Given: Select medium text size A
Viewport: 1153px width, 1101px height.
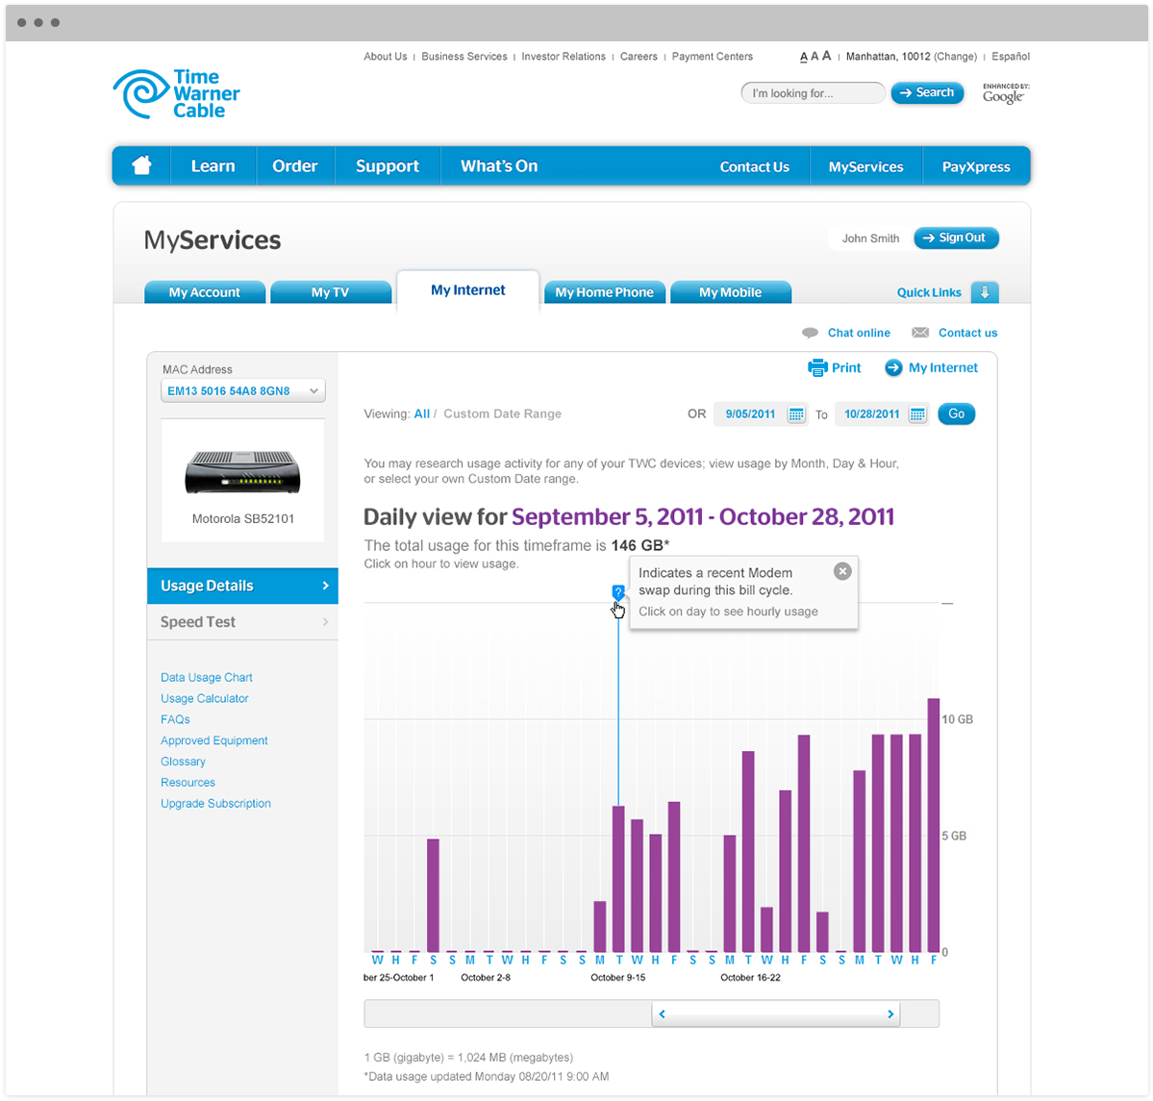Looking at the screenshot, I should [815, 56].
